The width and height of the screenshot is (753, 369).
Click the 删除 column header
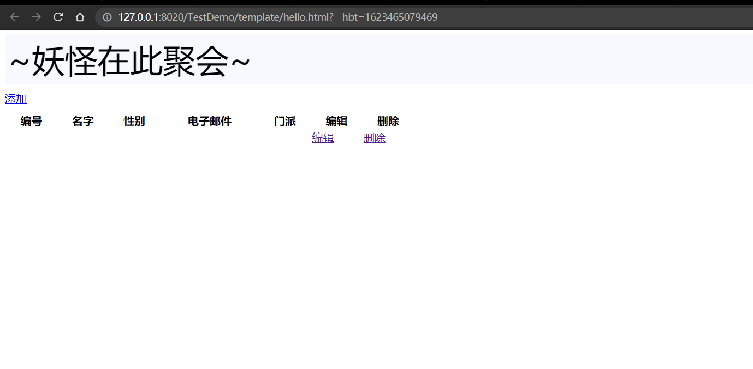coord(388,121)
